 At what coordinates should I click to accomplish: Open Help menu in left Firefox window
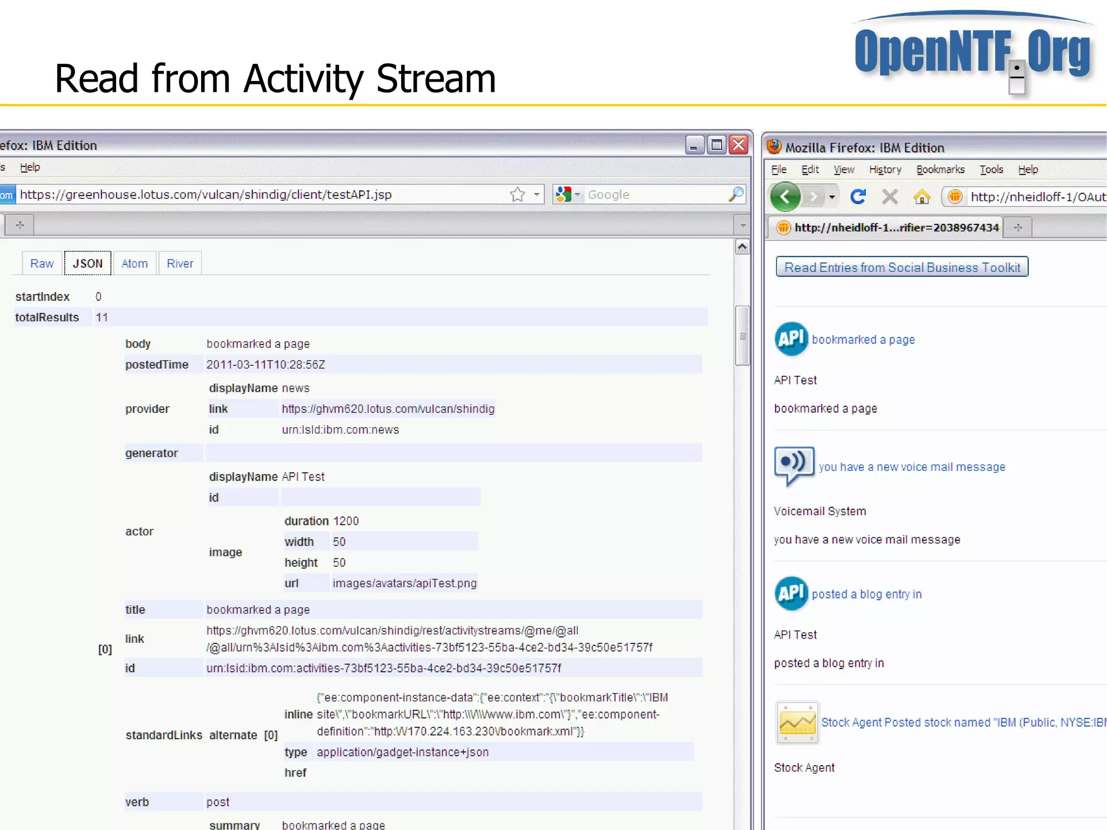click(x=30, y=167)
